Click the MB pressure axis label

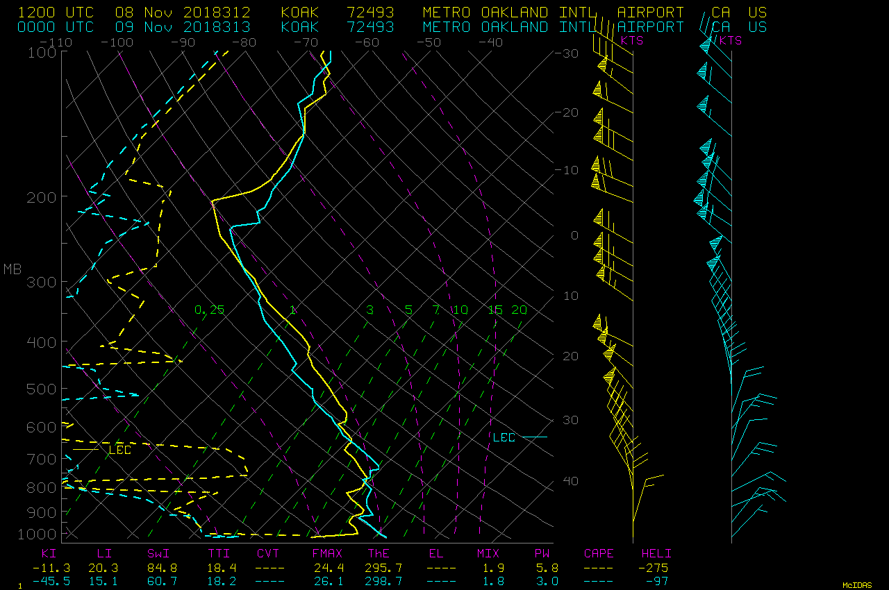13,269
